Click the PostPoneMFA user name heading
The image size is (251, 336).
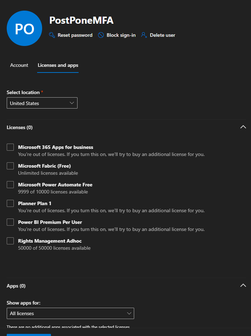(81, 21)
